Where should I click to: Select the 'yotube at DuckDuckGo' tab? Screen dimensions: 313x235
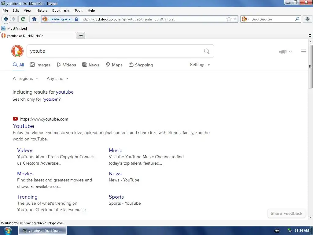[x=38, y=35]
